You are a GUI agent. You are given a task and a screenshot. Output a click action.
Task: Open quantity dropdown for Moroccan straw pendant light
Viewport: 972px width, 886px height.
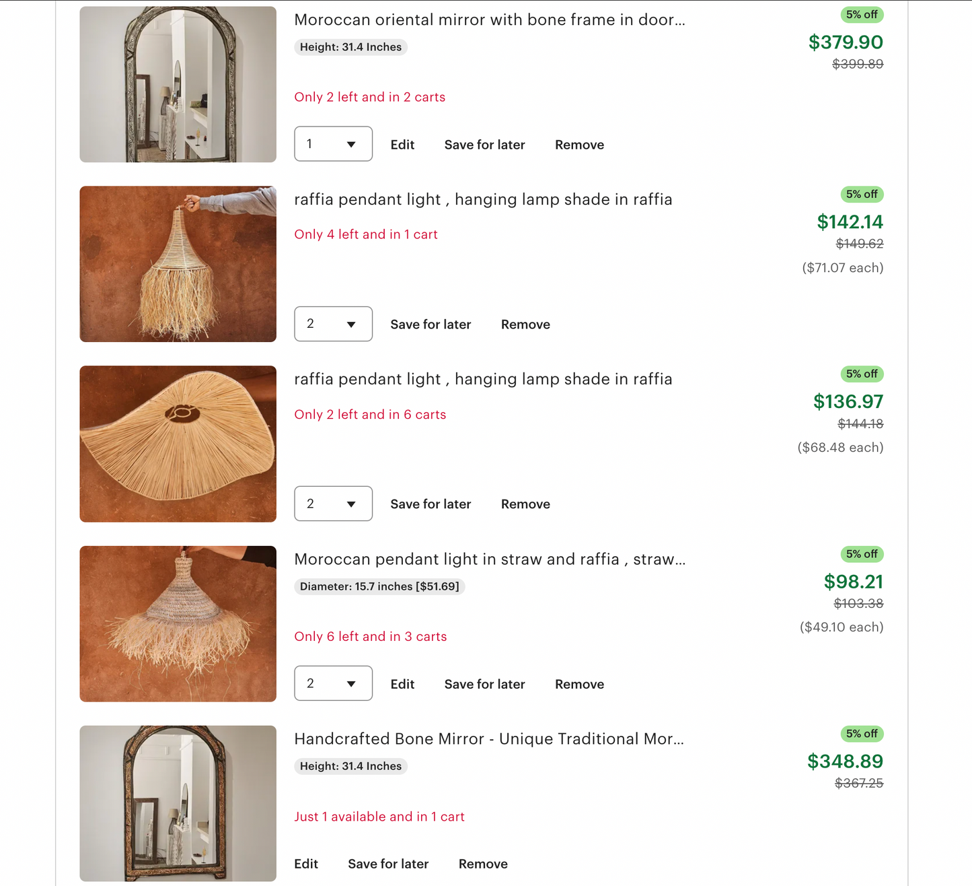[333, 683]
